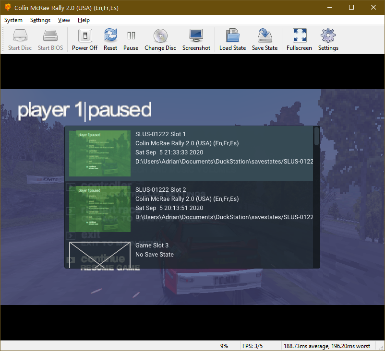
Task: Click the "188.73ms average" frame time status
Action: pos(327,346)
